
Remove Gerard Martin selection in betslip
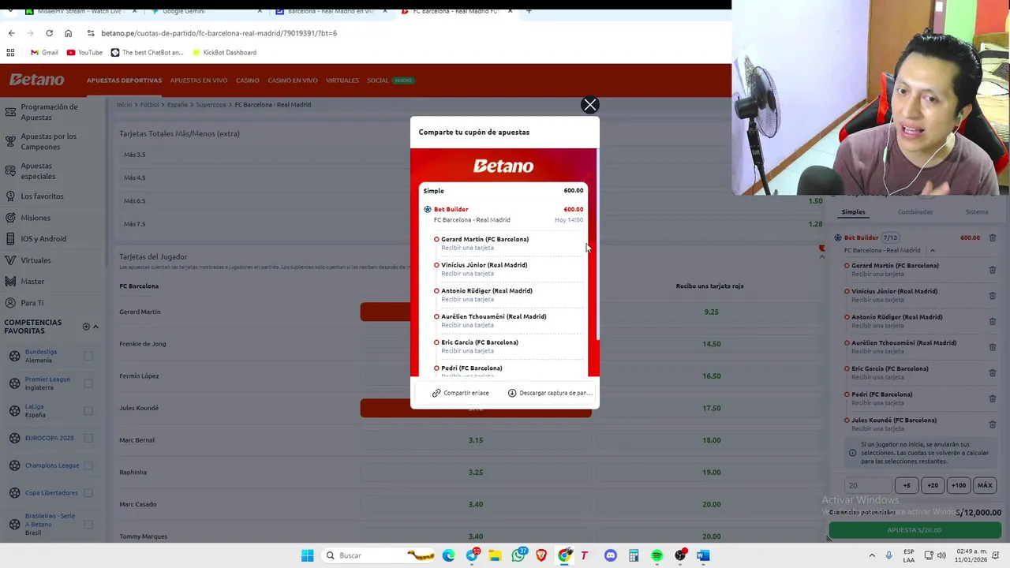pyautogui.click(x=992, y=270)
